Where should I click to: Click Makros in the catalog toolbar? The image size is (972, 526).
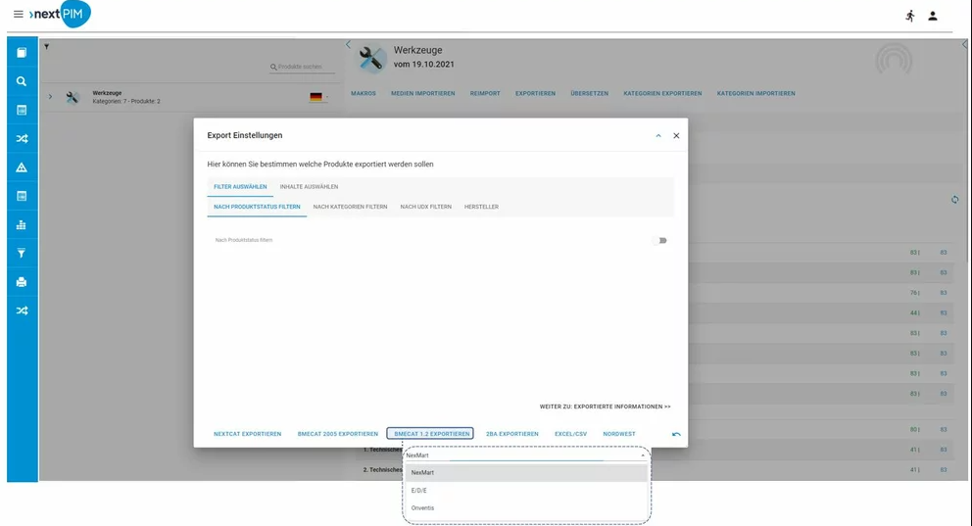(364, 94)
